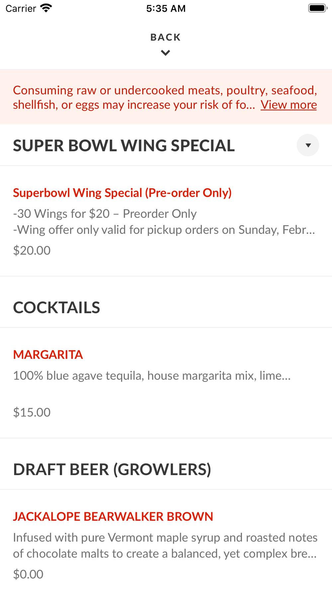Tap the blue agave tequila description

152,376
